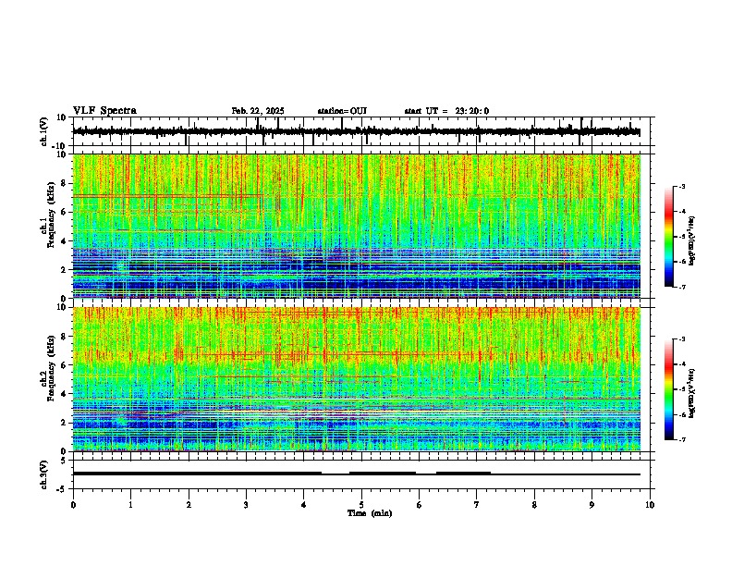Click inside the ch.2 spectrogram panel
Viewport: 732px width, 566px height.
357,379
